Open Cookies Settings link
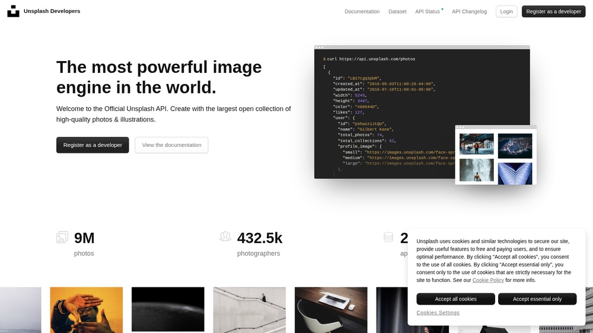Image resolution: width=593 pixels, height=333 pixels. pos(438,313)
